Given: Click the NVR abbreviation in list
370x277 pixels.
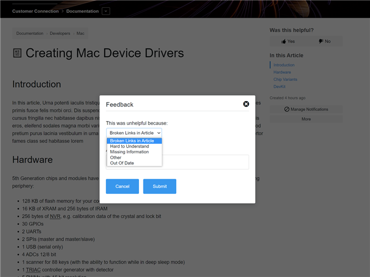Looking at the screenshot, I should click(x=55, y=216).
